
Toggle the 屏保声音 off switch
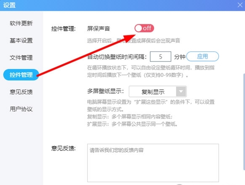pos(144,28)
